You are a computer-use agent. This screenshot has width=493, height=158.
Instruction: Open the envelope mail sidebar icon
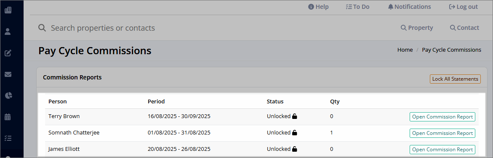pos(8,74)
